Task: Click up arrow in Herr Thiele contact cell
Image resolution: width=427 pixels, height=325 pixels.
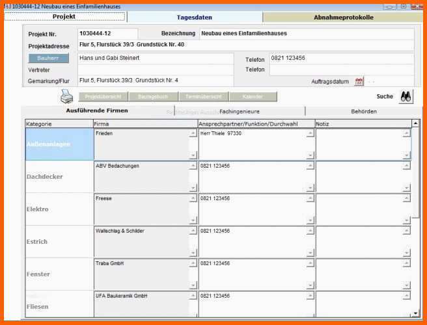Action: 310,133
